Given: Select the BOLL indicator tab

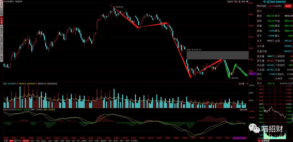Looking at the screenshot, I should [x=44, y=140].
